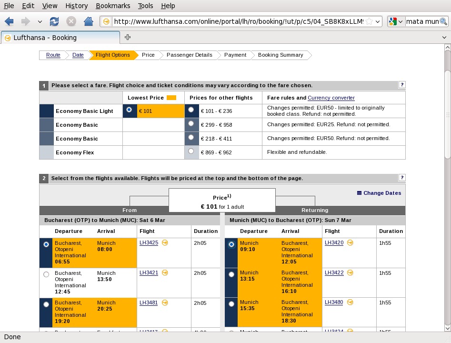
Task: Click the Lufthansa logo next to LH3420
Action: 350,242
